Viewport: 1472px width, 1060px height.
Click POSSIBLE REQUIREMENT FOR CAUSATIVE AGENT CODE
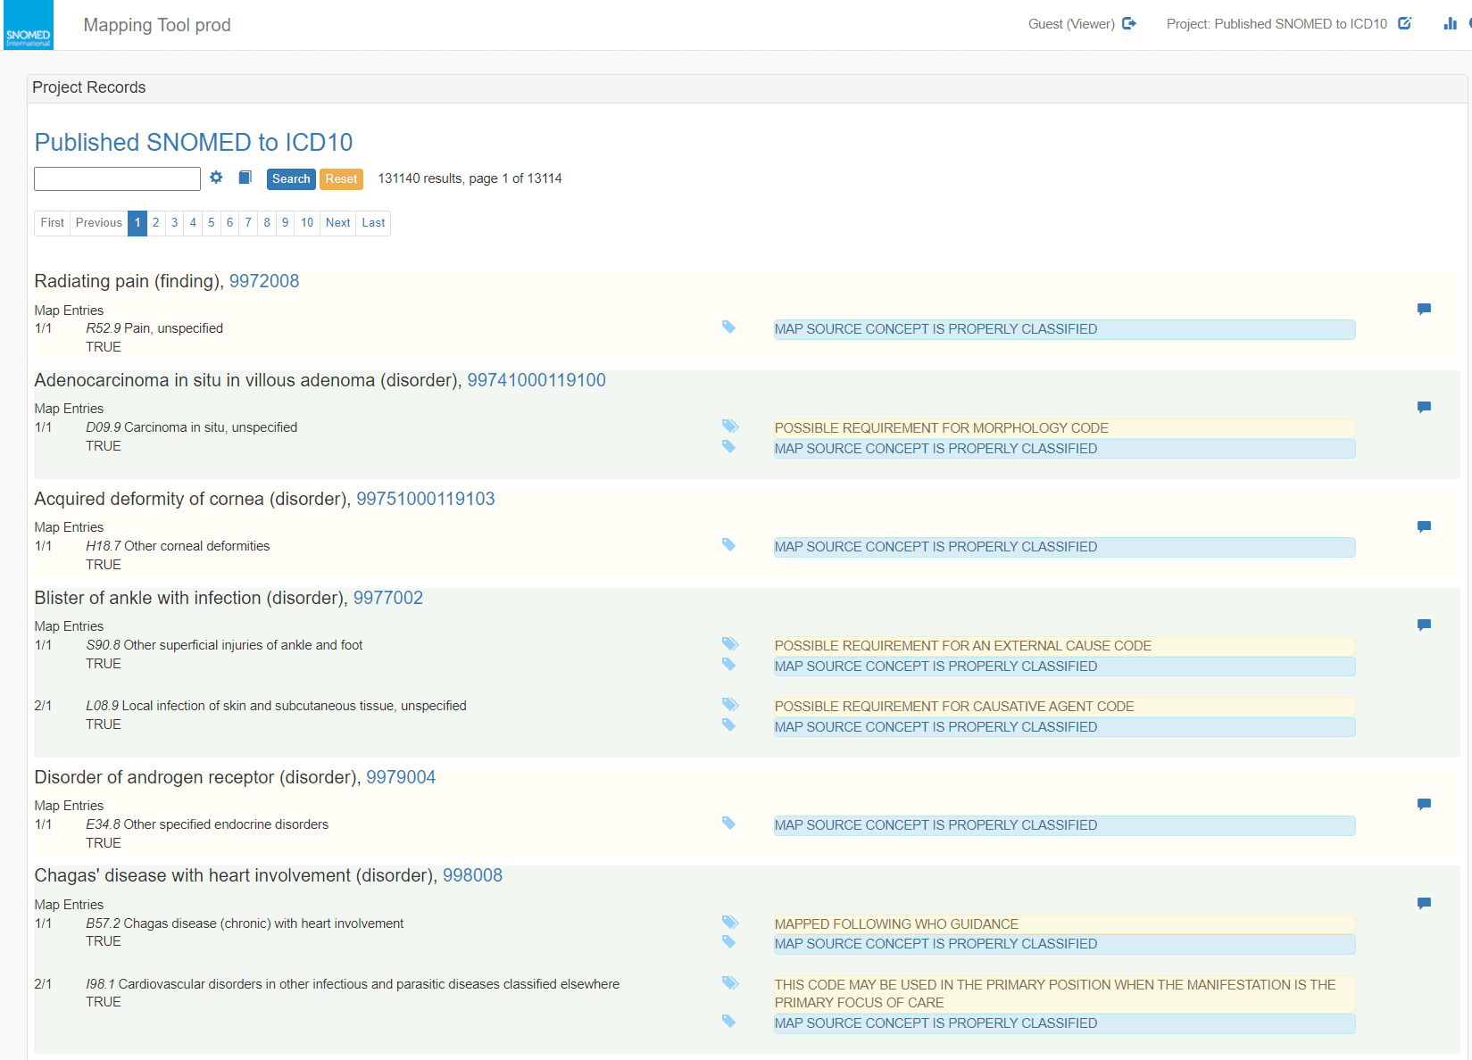pyautogui.click(x=1064, y=707)
